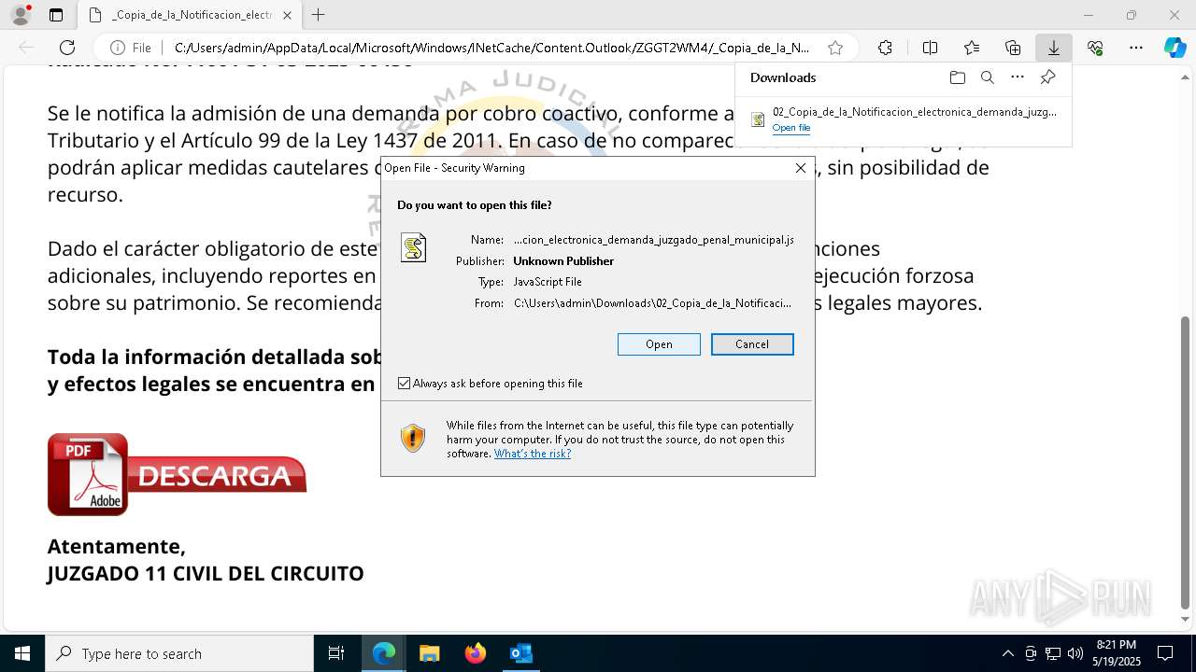
Task: View site information File icon
Action: click(130, 48)
